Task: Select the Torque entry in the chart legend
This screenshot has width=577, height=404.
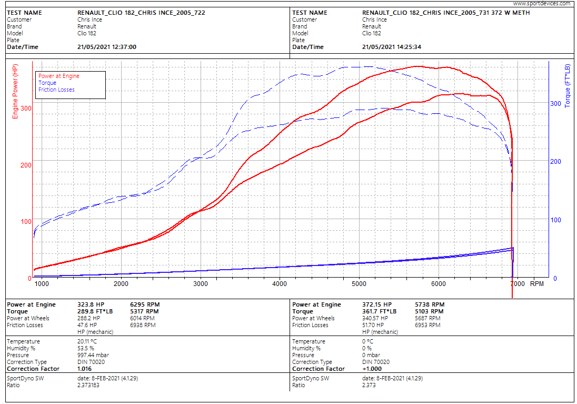Action: tap(47, 83)
